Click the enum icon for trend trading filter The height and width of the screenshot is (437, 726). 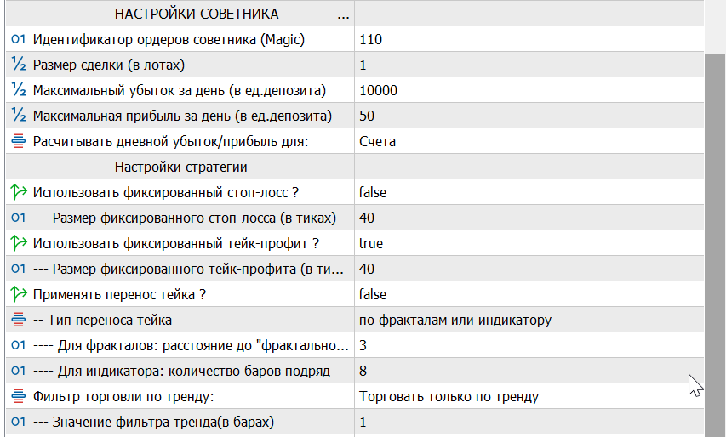(19, 396)
